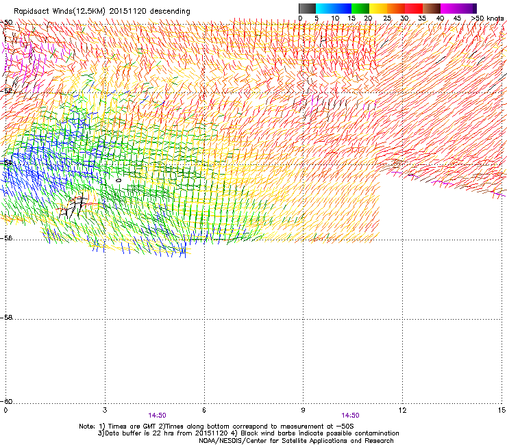Click the cyan-blue 5-15 knots legend swatch

coord(334,8)
